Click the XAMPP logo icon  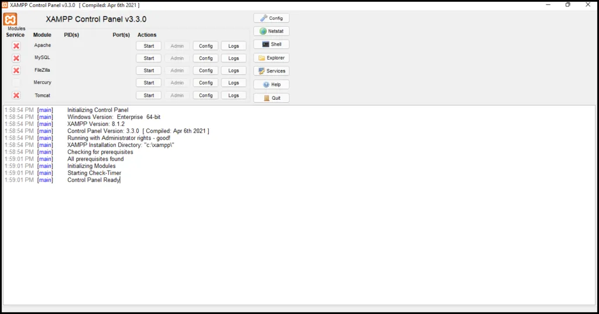coord(11,19)
